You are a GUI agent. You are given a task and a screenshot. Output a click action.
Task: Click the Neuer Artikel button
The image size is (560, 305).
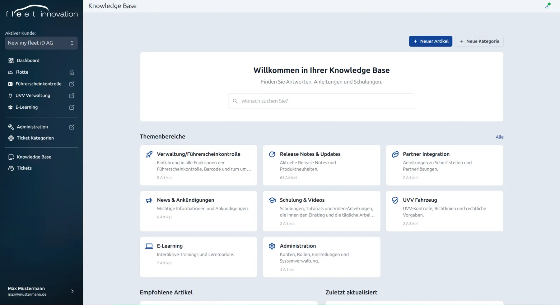pyautogui.click(x=431, y=41)
